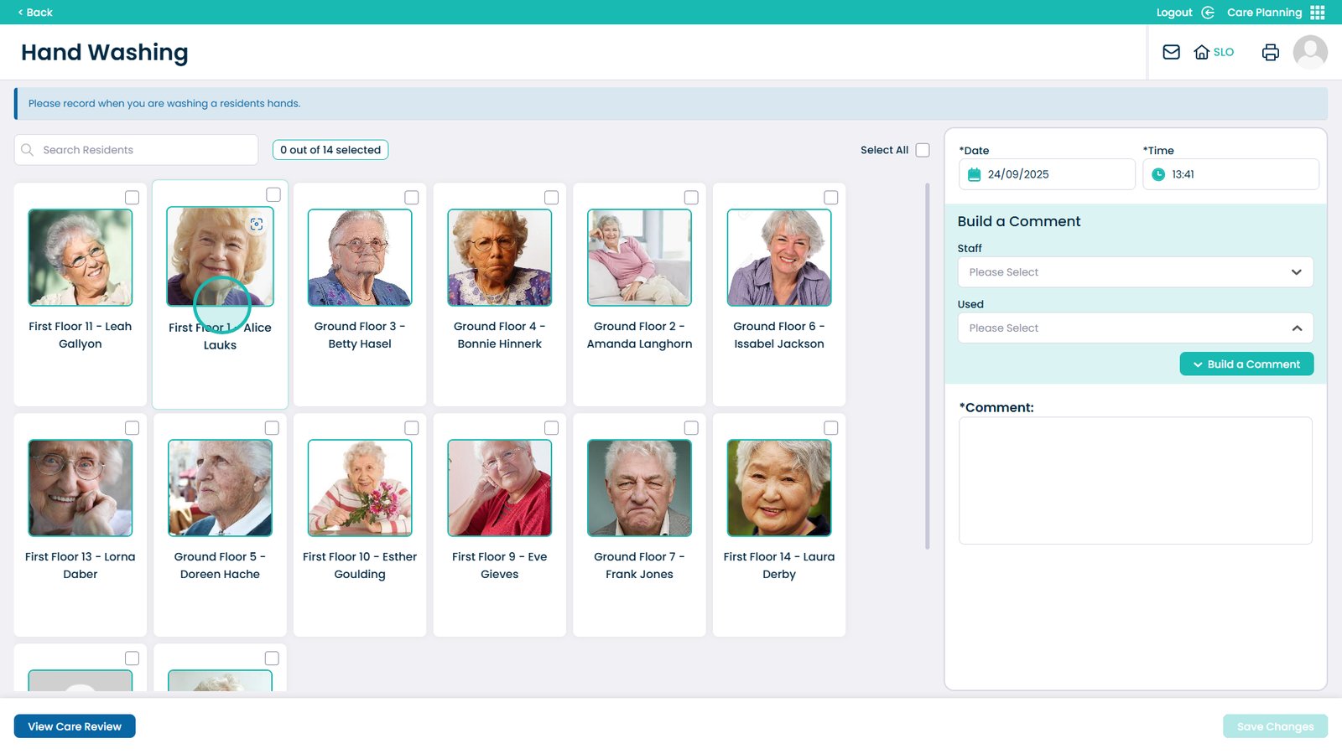This screenshot has height=754, width=1342.
Task: Select Lorna Daber's checkbox
Action: click(132, 428)
